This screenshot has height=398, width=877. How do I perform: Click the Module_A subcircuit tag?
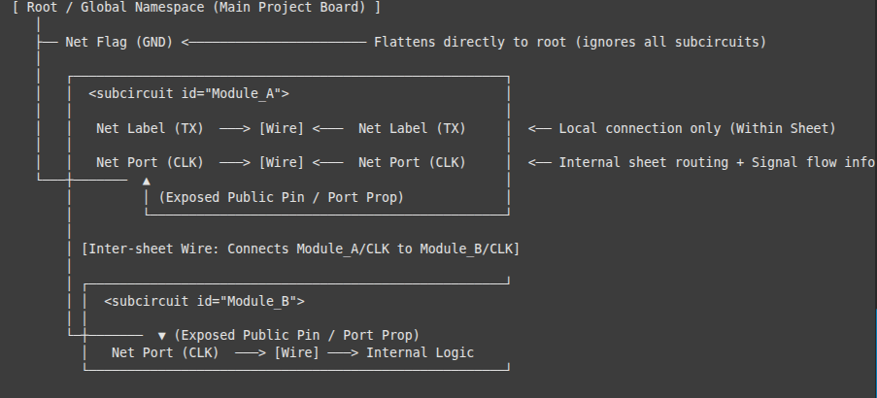pos(189,93)
